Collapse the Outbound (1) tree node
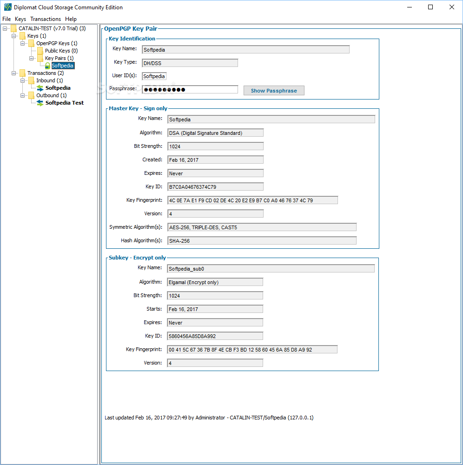The image size is (463, 465). pyautogui.click(x=22, y=95)
